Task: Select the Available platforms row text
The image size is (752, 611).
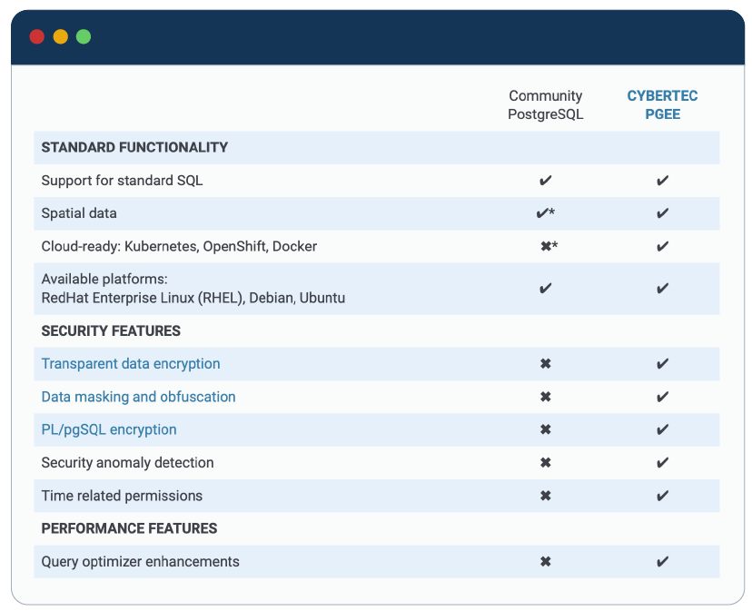Action: [x=193, y=289]
